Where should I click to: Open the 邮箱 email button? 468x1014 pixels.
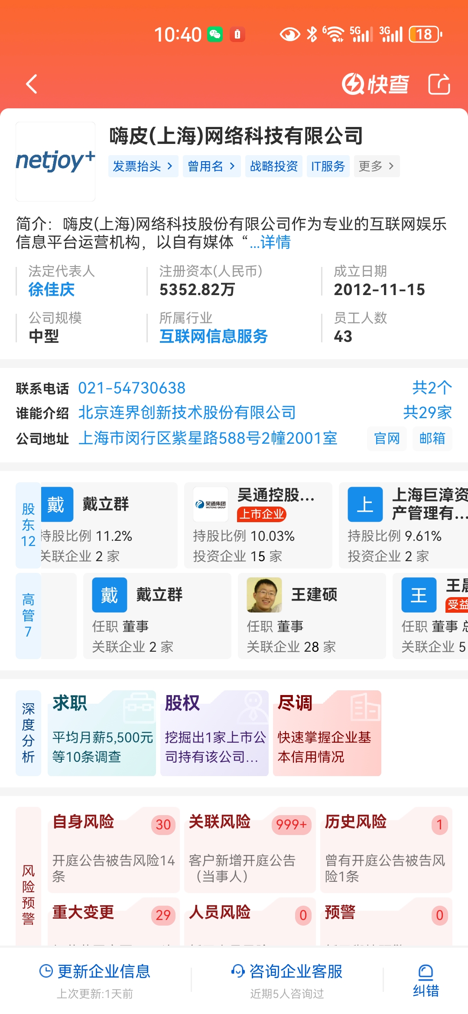[432, 439]
